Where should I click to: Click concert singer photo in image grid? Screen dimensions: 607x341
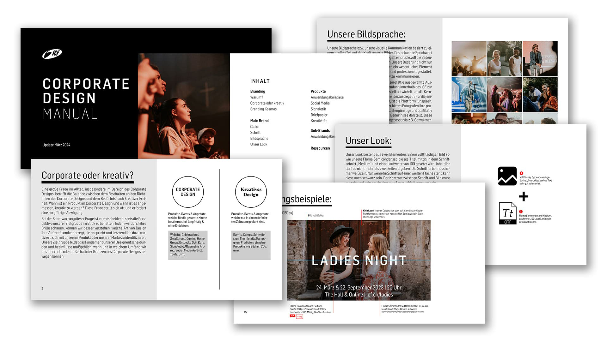(469, 95)
